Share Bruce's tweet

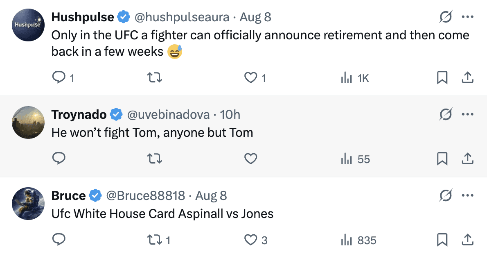pos(467,240)
